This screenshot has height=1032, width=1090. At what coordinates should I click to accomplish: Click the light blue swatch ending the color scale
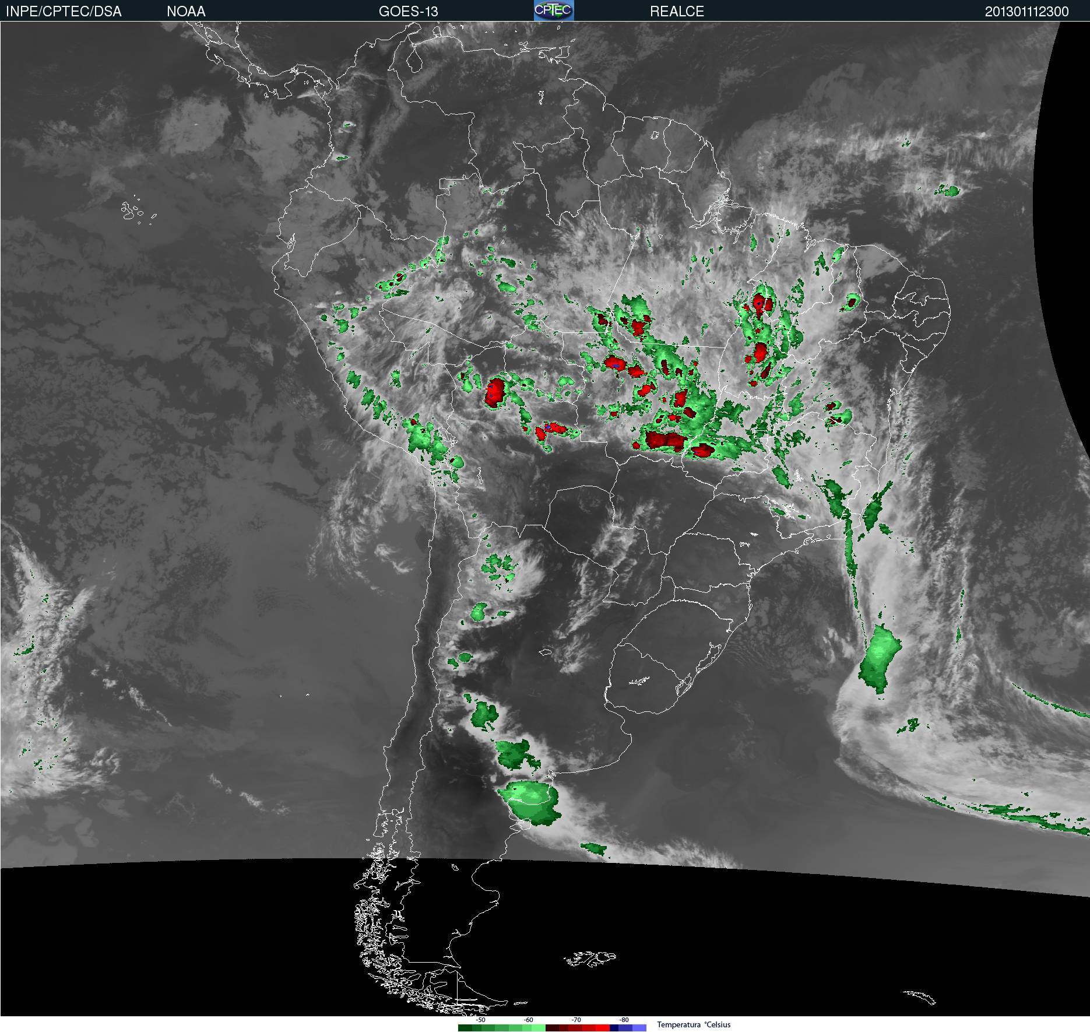[639, 1028]
